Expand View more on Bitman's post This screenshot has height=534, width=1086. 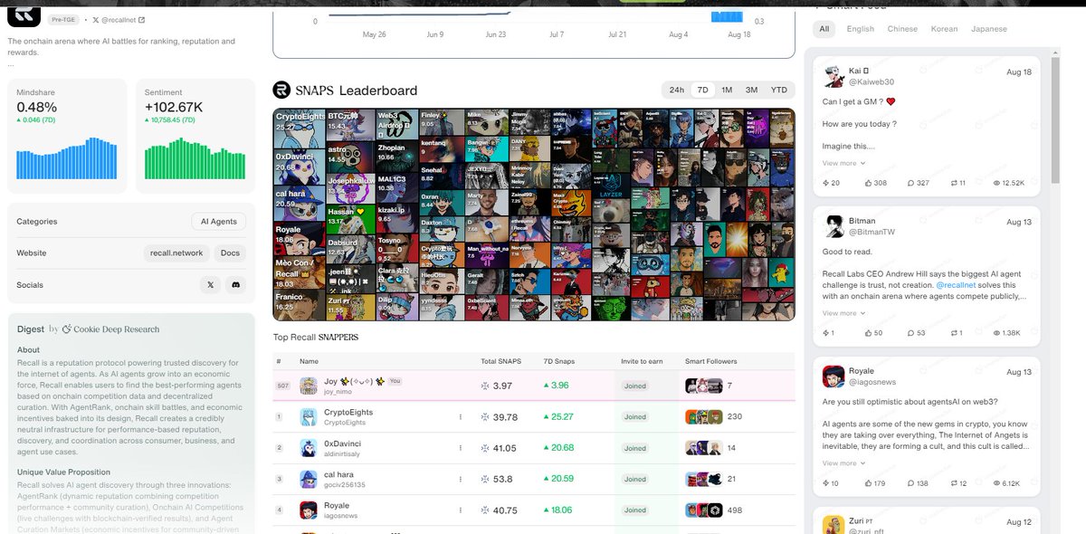click(x=843, y=313)
